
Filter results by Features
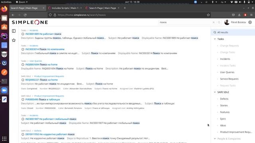[x=225, y=112]
